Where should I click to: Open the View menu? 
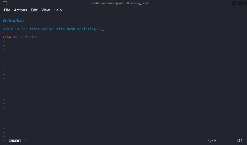point(46,10)
